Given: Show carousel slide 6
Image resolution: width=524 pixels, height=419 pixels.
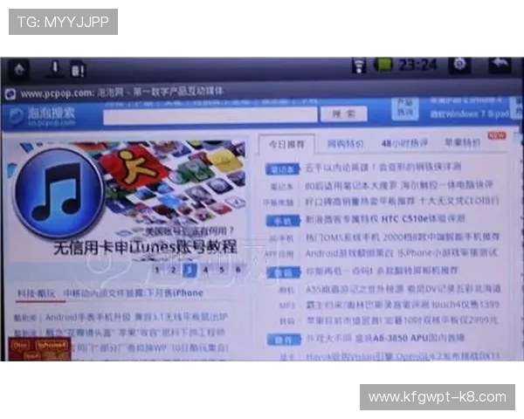Looking at the screenshot, I should 238,270.
